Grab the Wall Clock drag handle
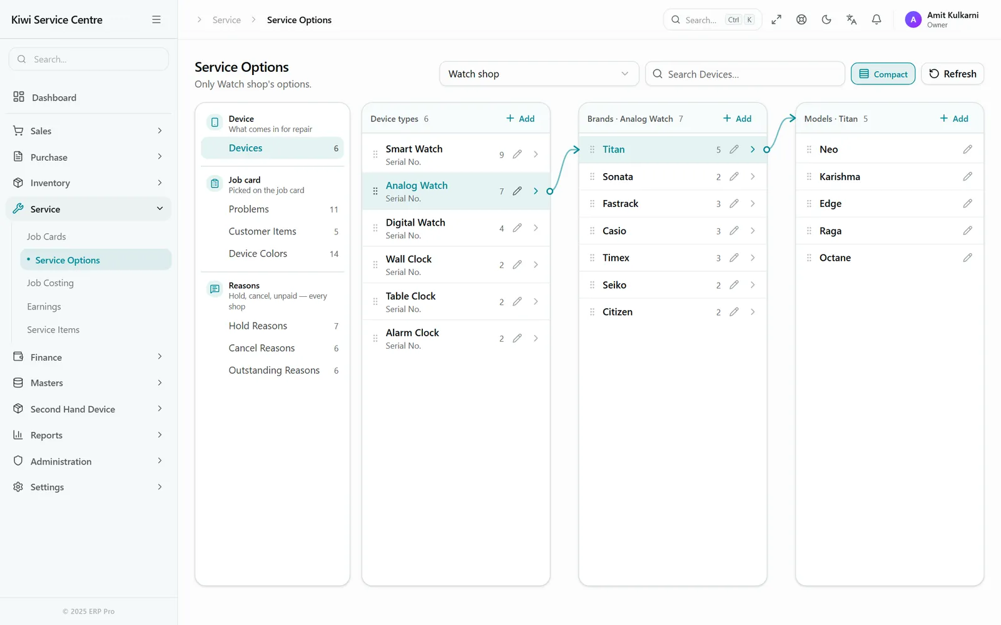The height and width of the screenshot is (625, 1001). click(375, 265)
